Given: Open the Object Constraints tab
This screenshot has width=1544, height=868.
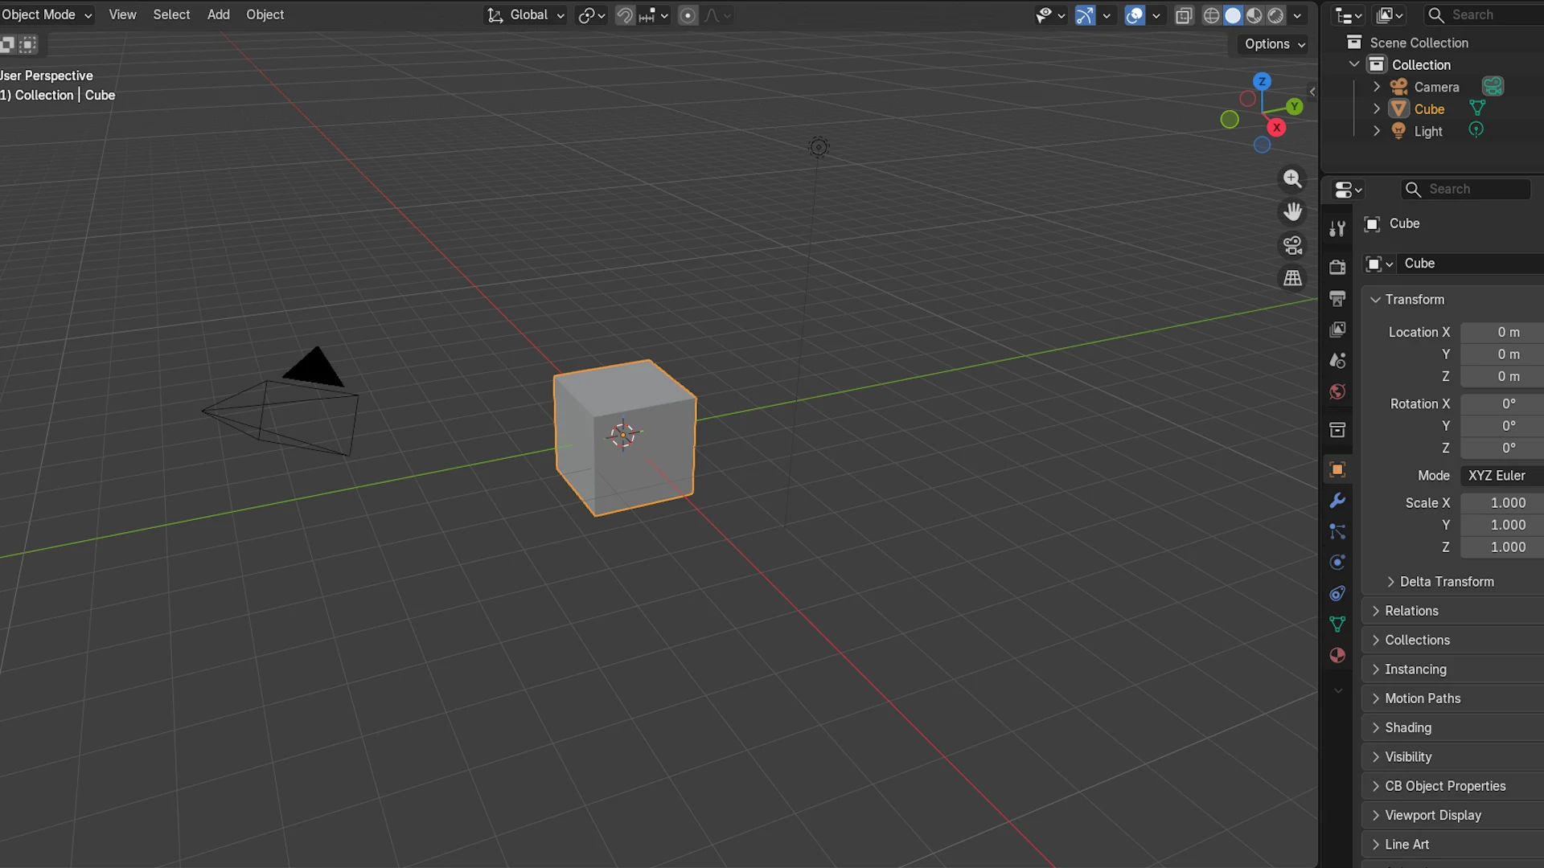Looking at the screenshot, I should (1337, 593).
